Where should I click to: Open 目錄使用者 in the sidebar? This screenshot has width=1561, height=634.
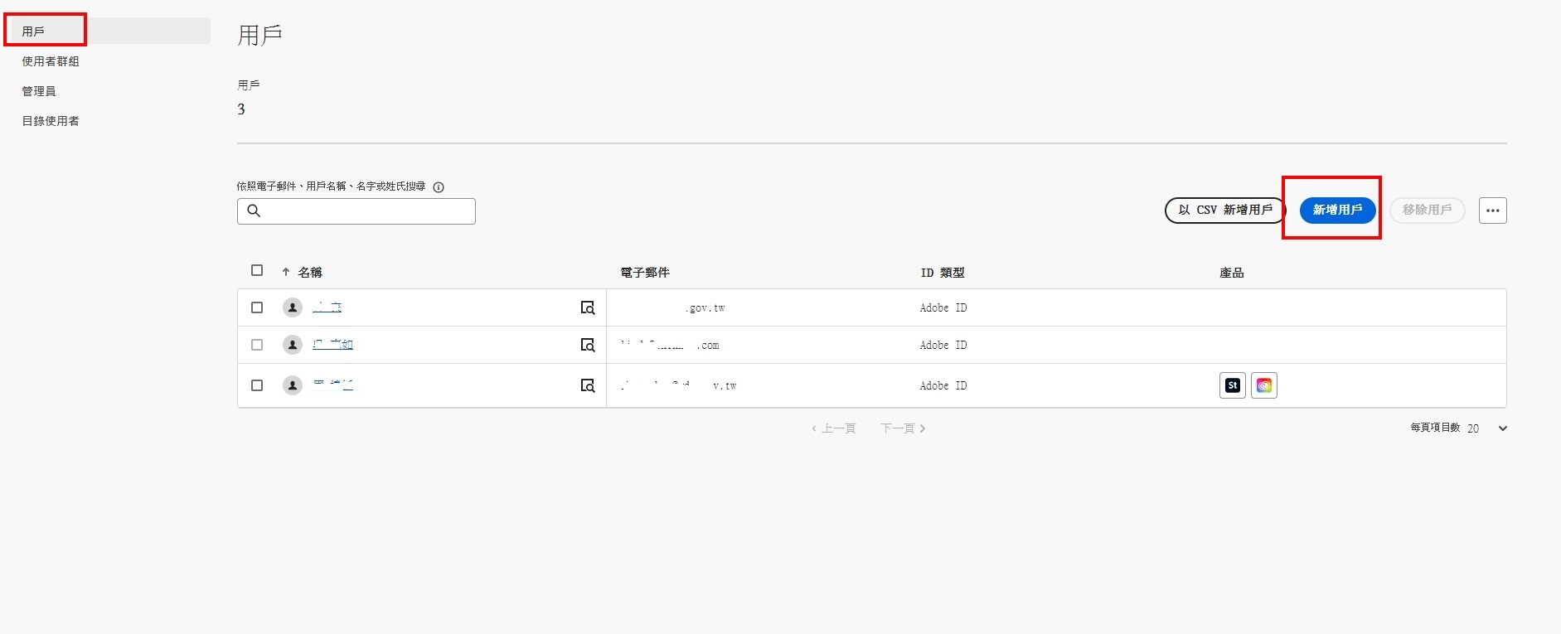point(51,121)
